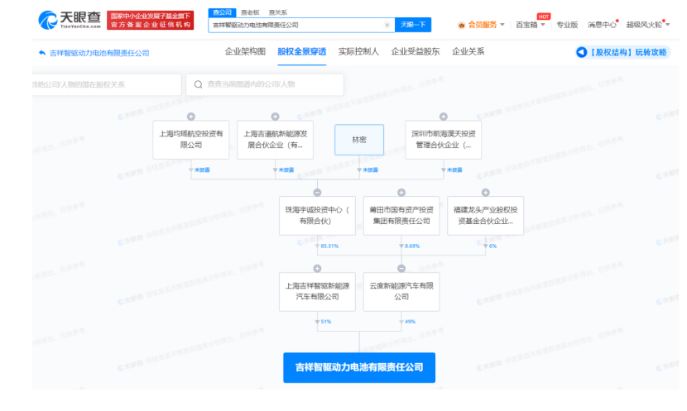Click the potential equity relationship search field

click(107, 84)
